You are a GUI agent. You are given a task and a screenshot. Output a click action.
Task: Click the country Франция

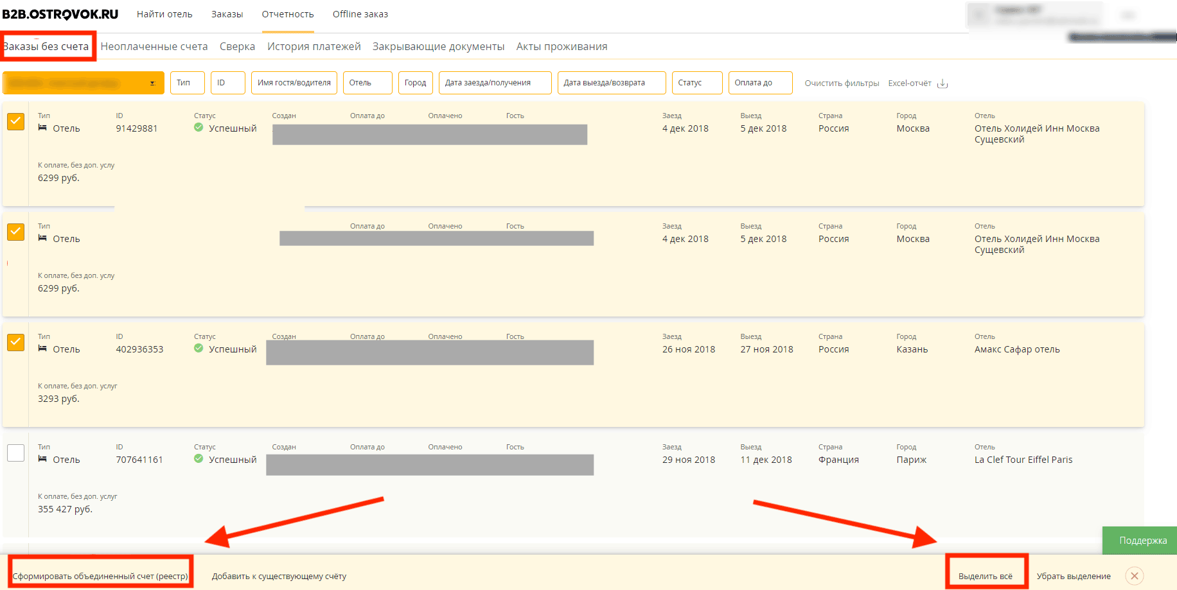pyautogui.click(x=838, y=460)
